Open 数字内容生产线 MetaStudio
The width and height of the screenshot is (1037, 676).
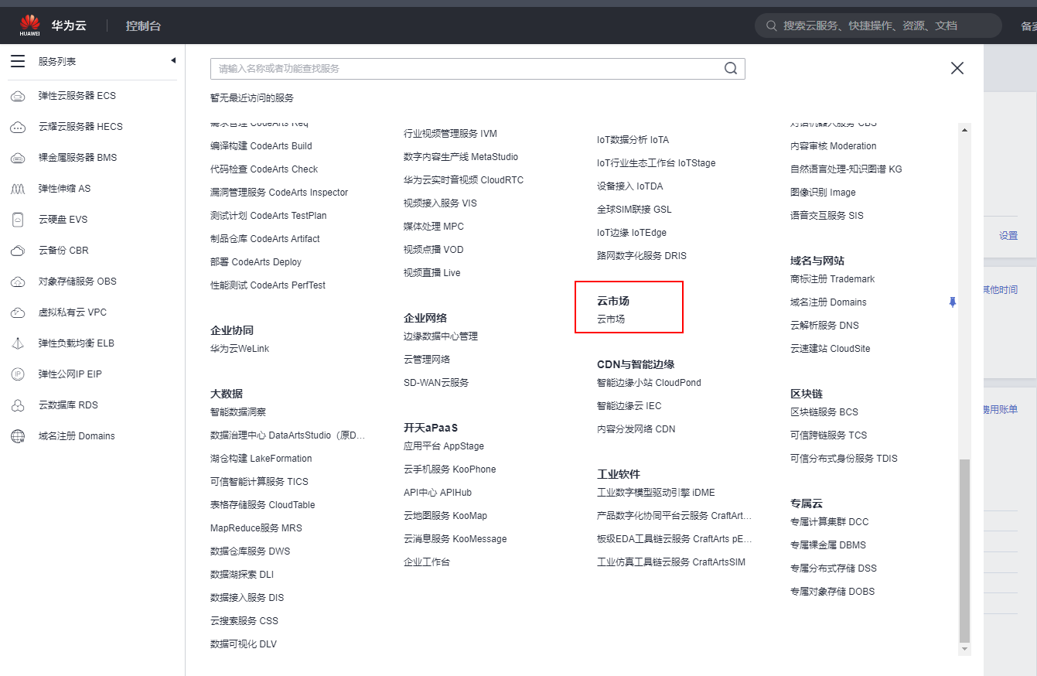[x=461, y=157]
